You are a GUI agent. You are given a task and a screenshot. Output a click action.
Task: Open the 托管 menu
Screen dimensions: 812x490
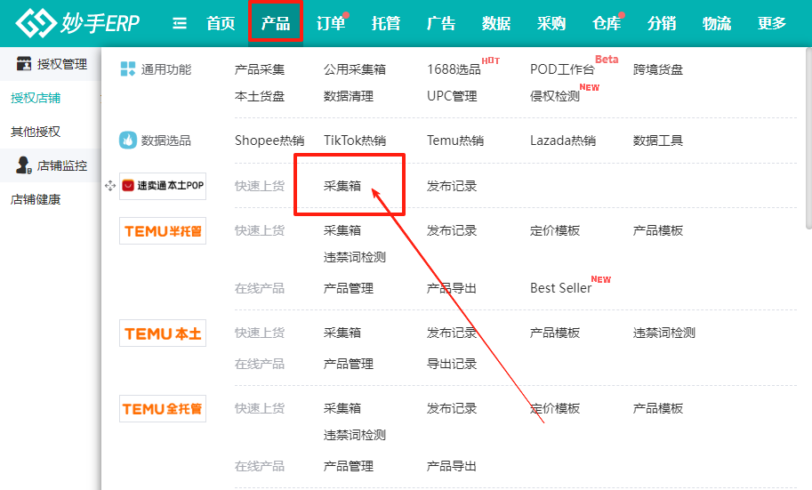[386, 23]
